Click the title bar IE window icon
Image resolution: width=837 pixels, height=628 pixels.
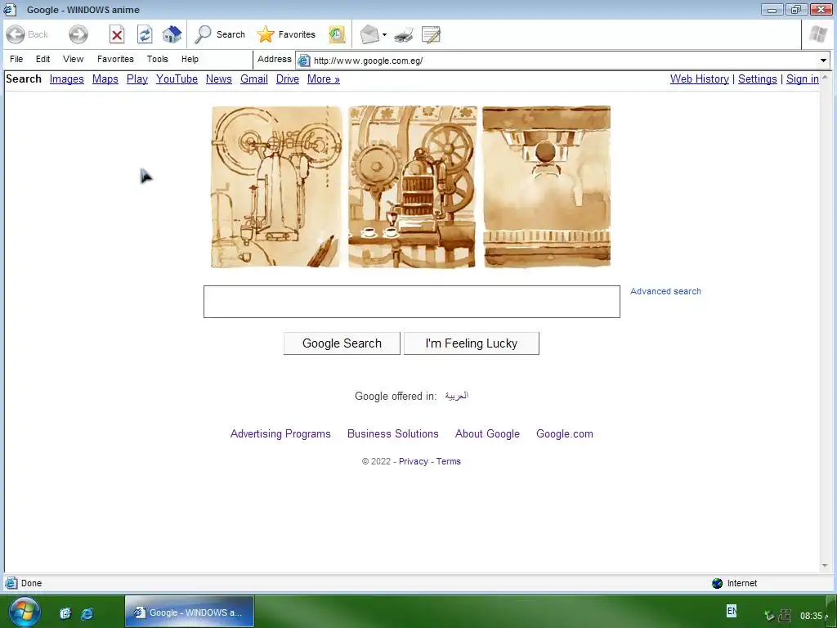[x=10, y=10]
